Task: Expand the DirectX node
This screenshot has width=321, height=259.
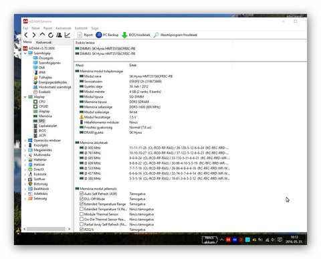Action: click(25, 169)
